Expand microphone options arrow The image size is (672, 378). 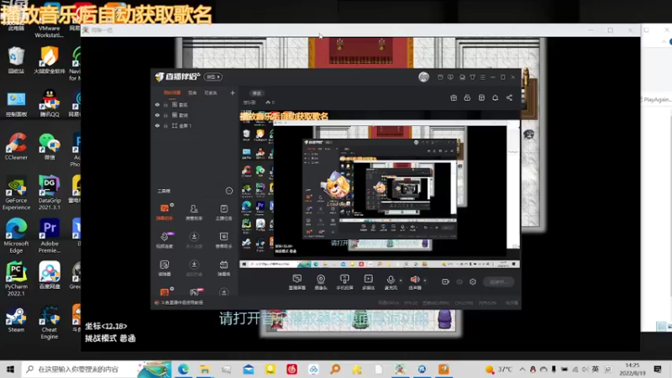pos(401,281)
